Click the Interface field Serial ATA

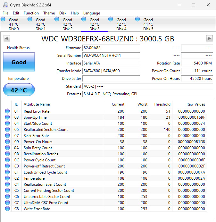coord(111,63)
